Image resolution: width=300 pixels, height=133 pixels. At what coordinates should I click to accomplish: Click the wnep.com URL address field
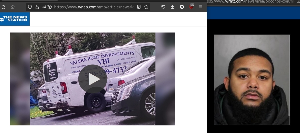[x=94, y=7]
